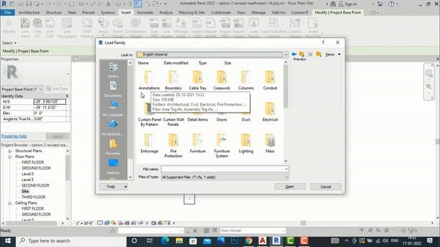The height and width of the screenshot is (247, 440).
Task: Click the taskbar search box
Action: click(x=71, y=241)
